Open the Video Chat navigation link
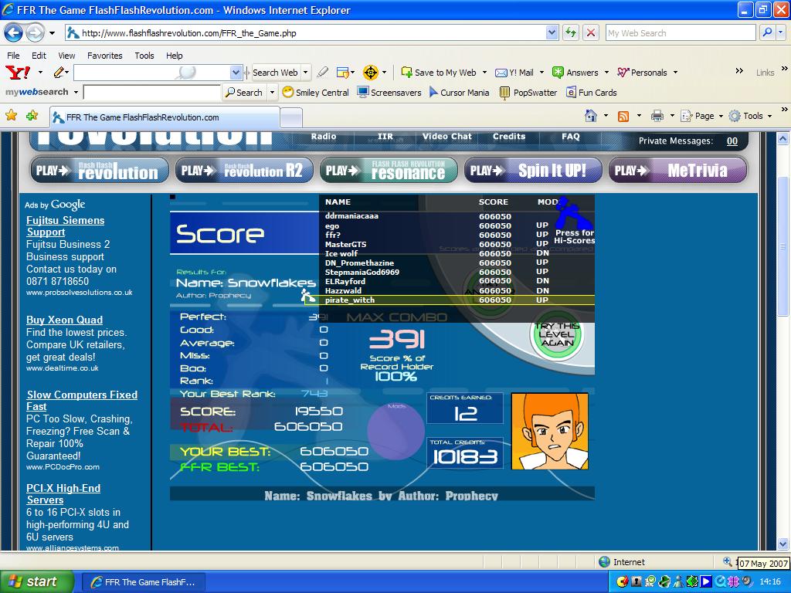Viewport: 791px width, 593px height. coord(446,136)
